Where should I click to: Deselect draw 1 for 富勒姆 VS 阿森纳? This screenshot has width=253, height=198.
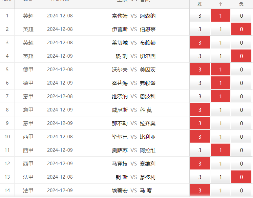click(221, 15)
